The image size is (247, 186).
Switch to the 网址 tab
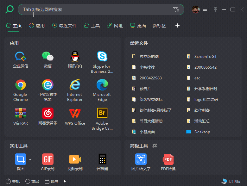click(115, 26)
